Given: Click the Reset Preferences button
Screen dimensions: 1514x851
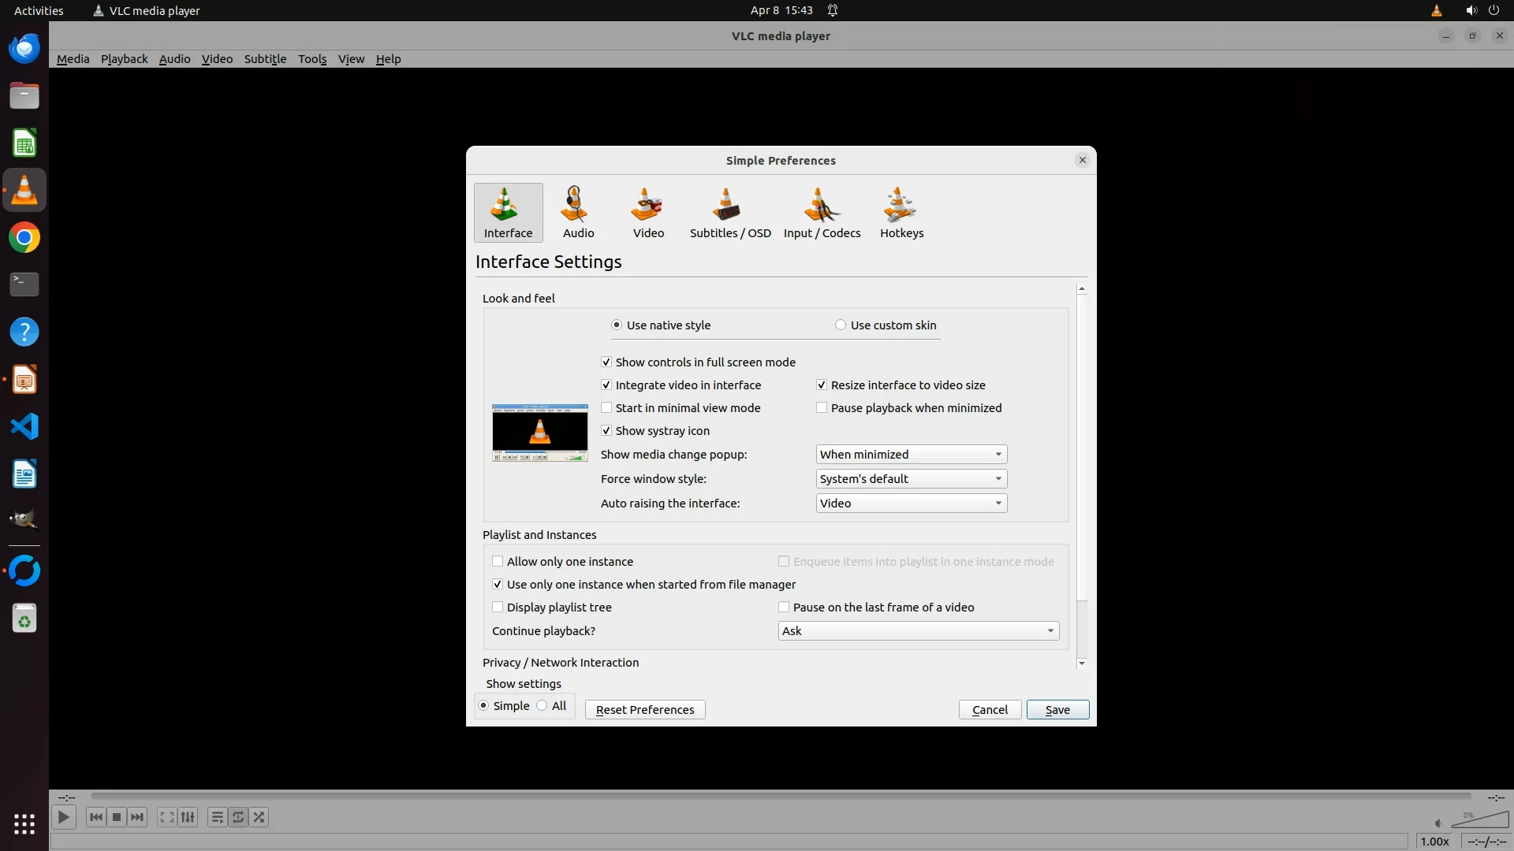Looking at the screenshot, I should 644,710.
